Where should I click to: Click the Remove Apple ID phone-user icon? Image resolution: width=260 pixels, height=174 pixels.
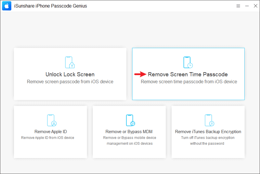(x=52, y=120)
